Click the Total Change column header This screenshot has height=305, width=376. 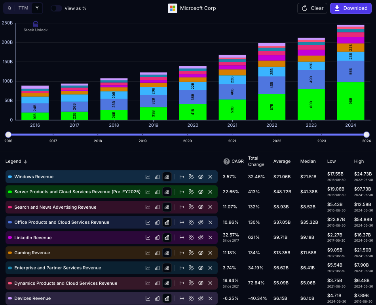click(256, 161)
